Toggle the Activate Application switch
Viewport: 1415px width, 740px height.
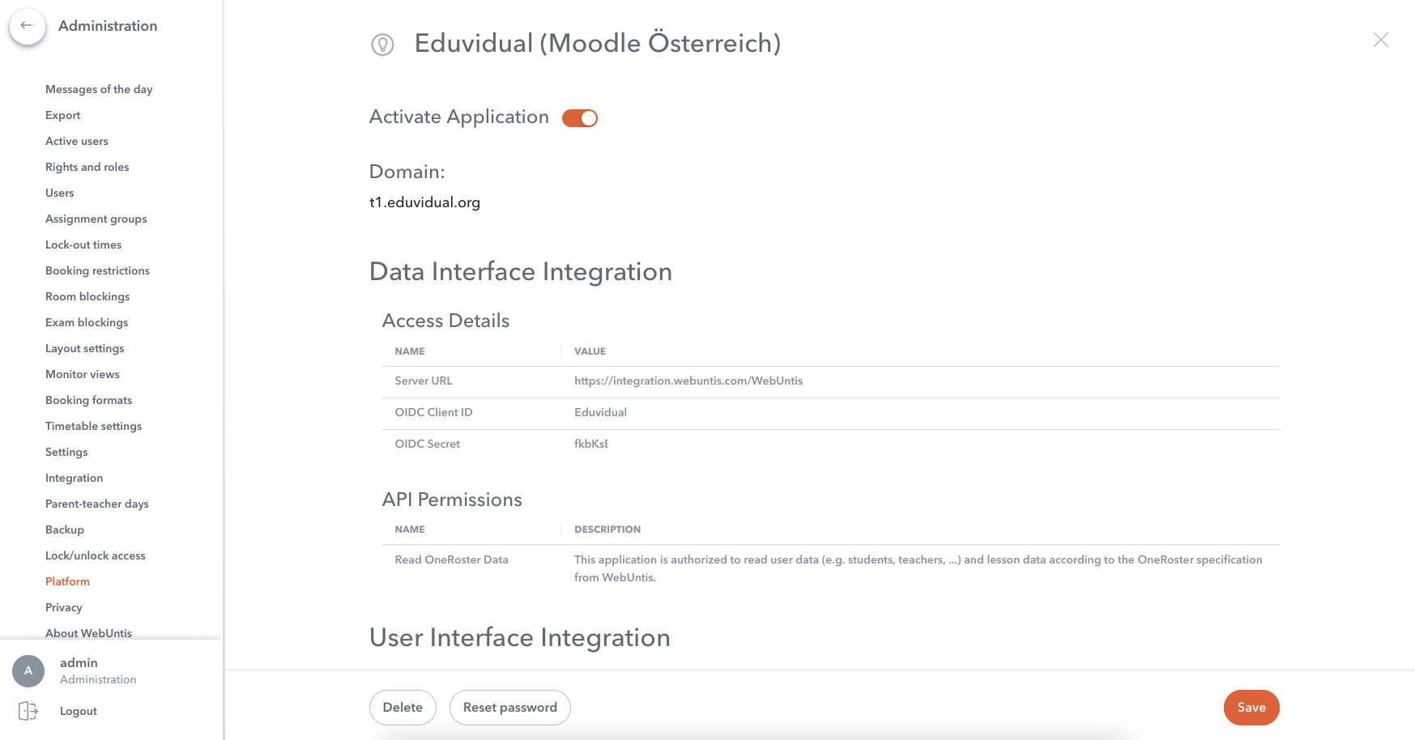click(580, 118)
